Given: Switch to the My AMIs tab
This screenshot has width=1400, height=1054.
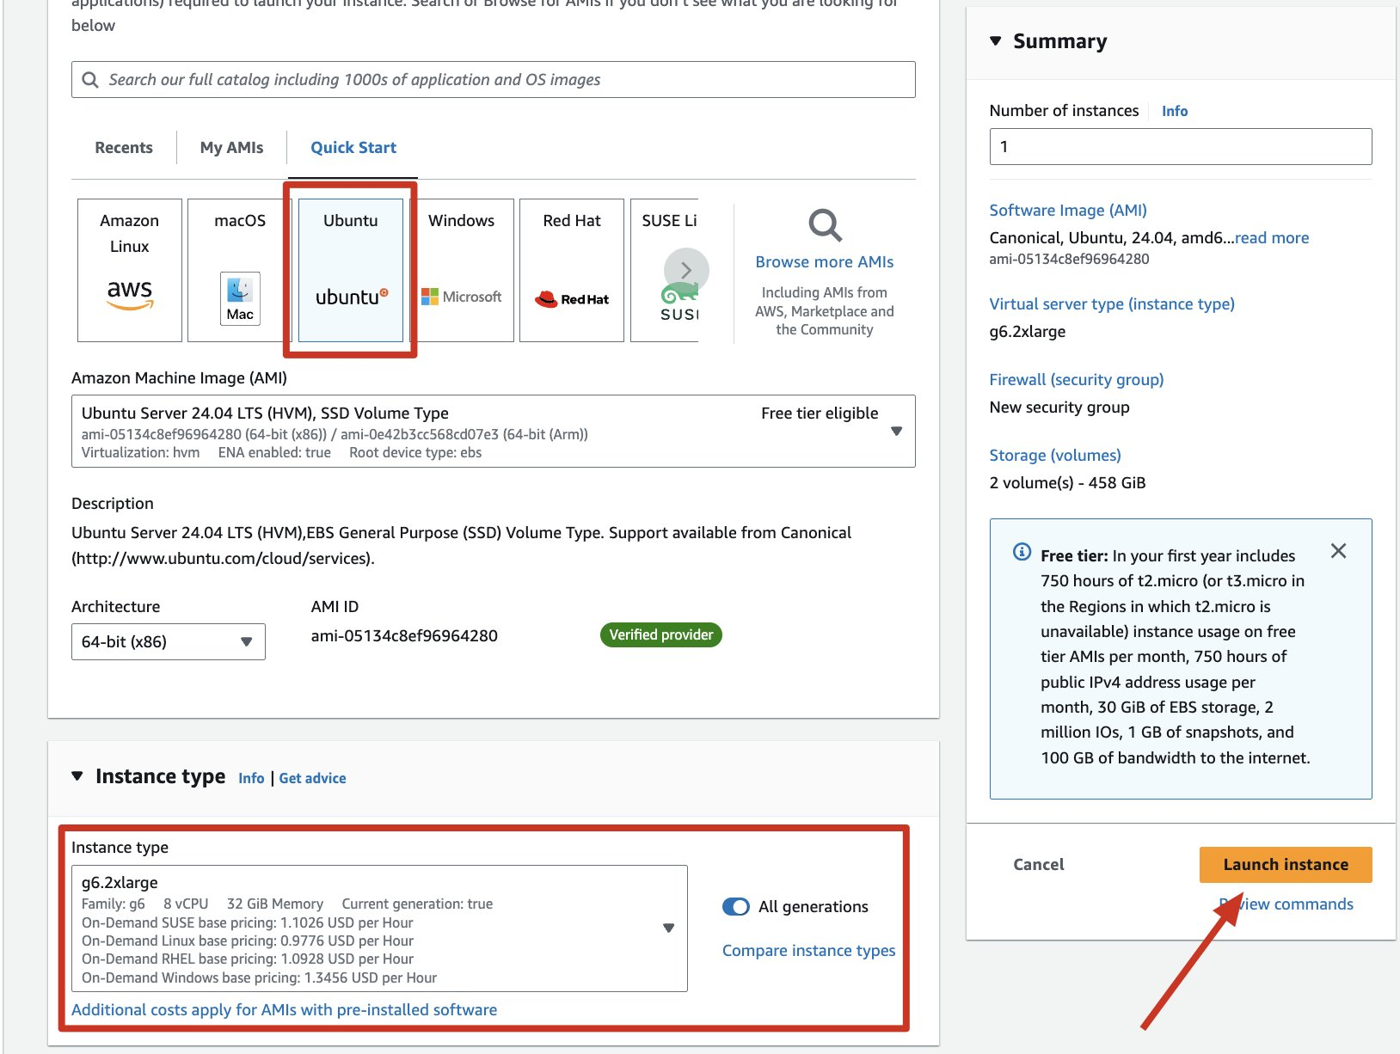Looking at the screenshot, I should click(232, 148).
